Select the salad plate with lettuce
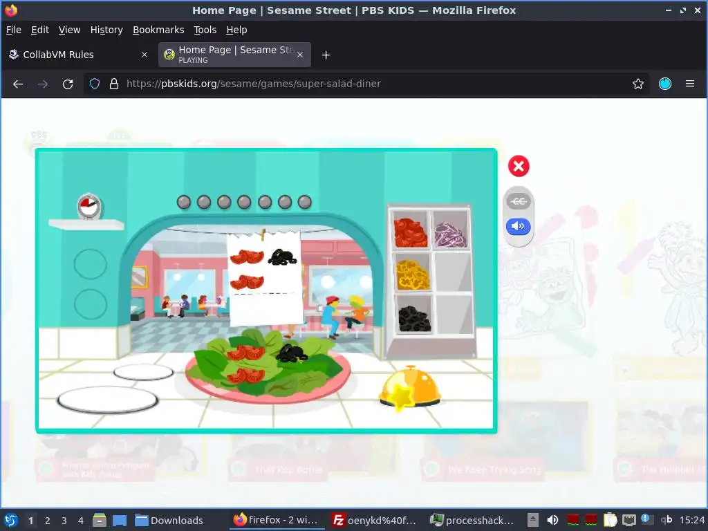 pos(268,367)
